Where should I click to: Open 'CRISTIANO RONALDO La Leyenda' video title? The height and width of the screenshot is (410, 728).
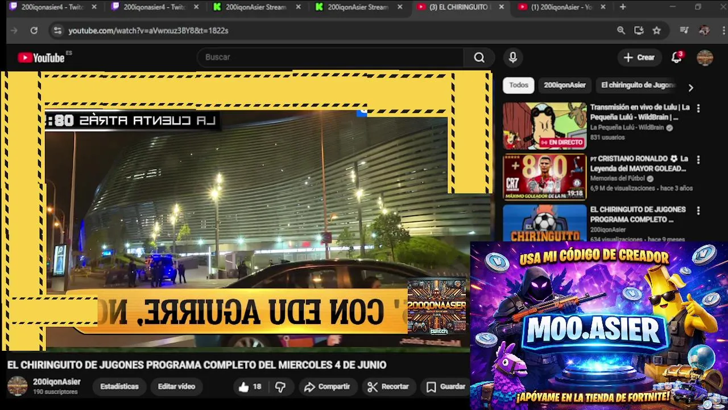click(x=640, y=163)
